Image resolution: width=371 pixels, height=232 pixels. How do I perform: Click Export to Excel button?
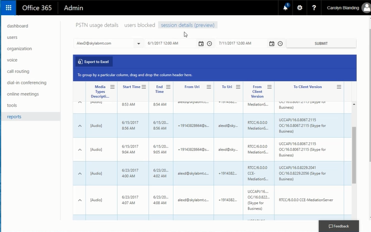point(93,62)
